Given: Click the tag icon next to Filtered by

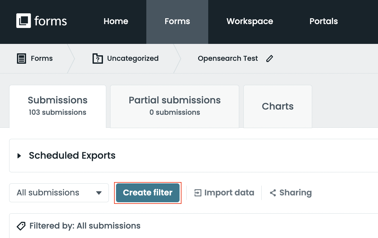Looking at the screenshot, I should point(21,226).
